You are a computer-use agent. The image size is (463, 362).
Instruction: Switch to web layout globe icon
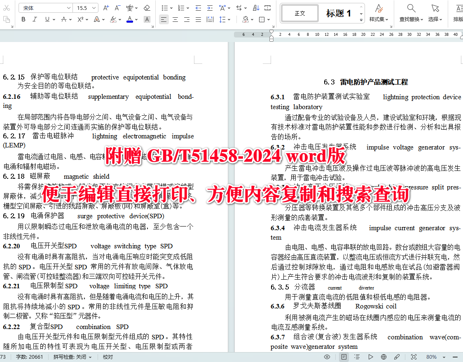[x=383, y=357]
